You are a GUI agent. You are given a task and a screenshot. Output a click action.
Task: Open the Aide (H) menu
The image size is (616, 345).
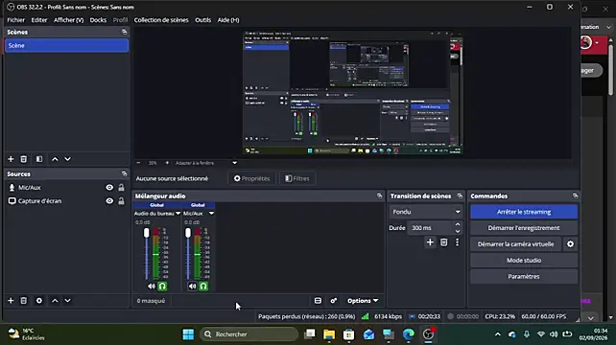point(228,20)
